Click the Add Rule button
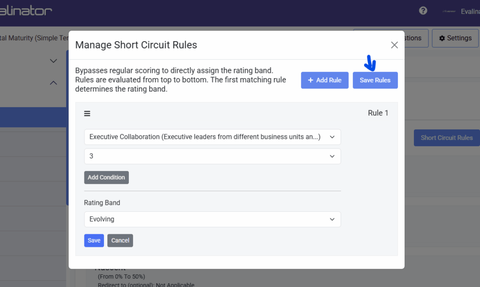 (324, 80)
